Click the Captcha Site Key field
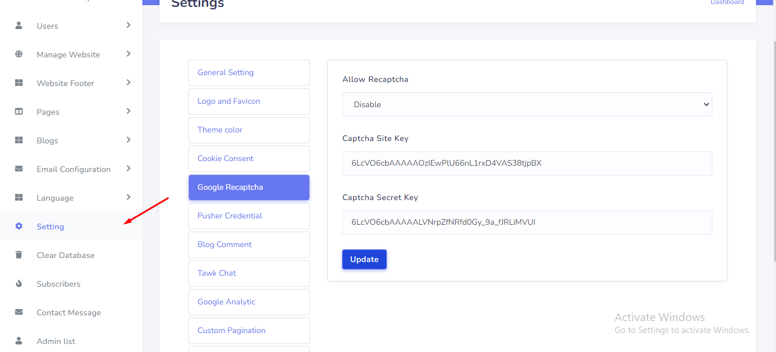This screenshot has height=352, width=776. [526, 163]
